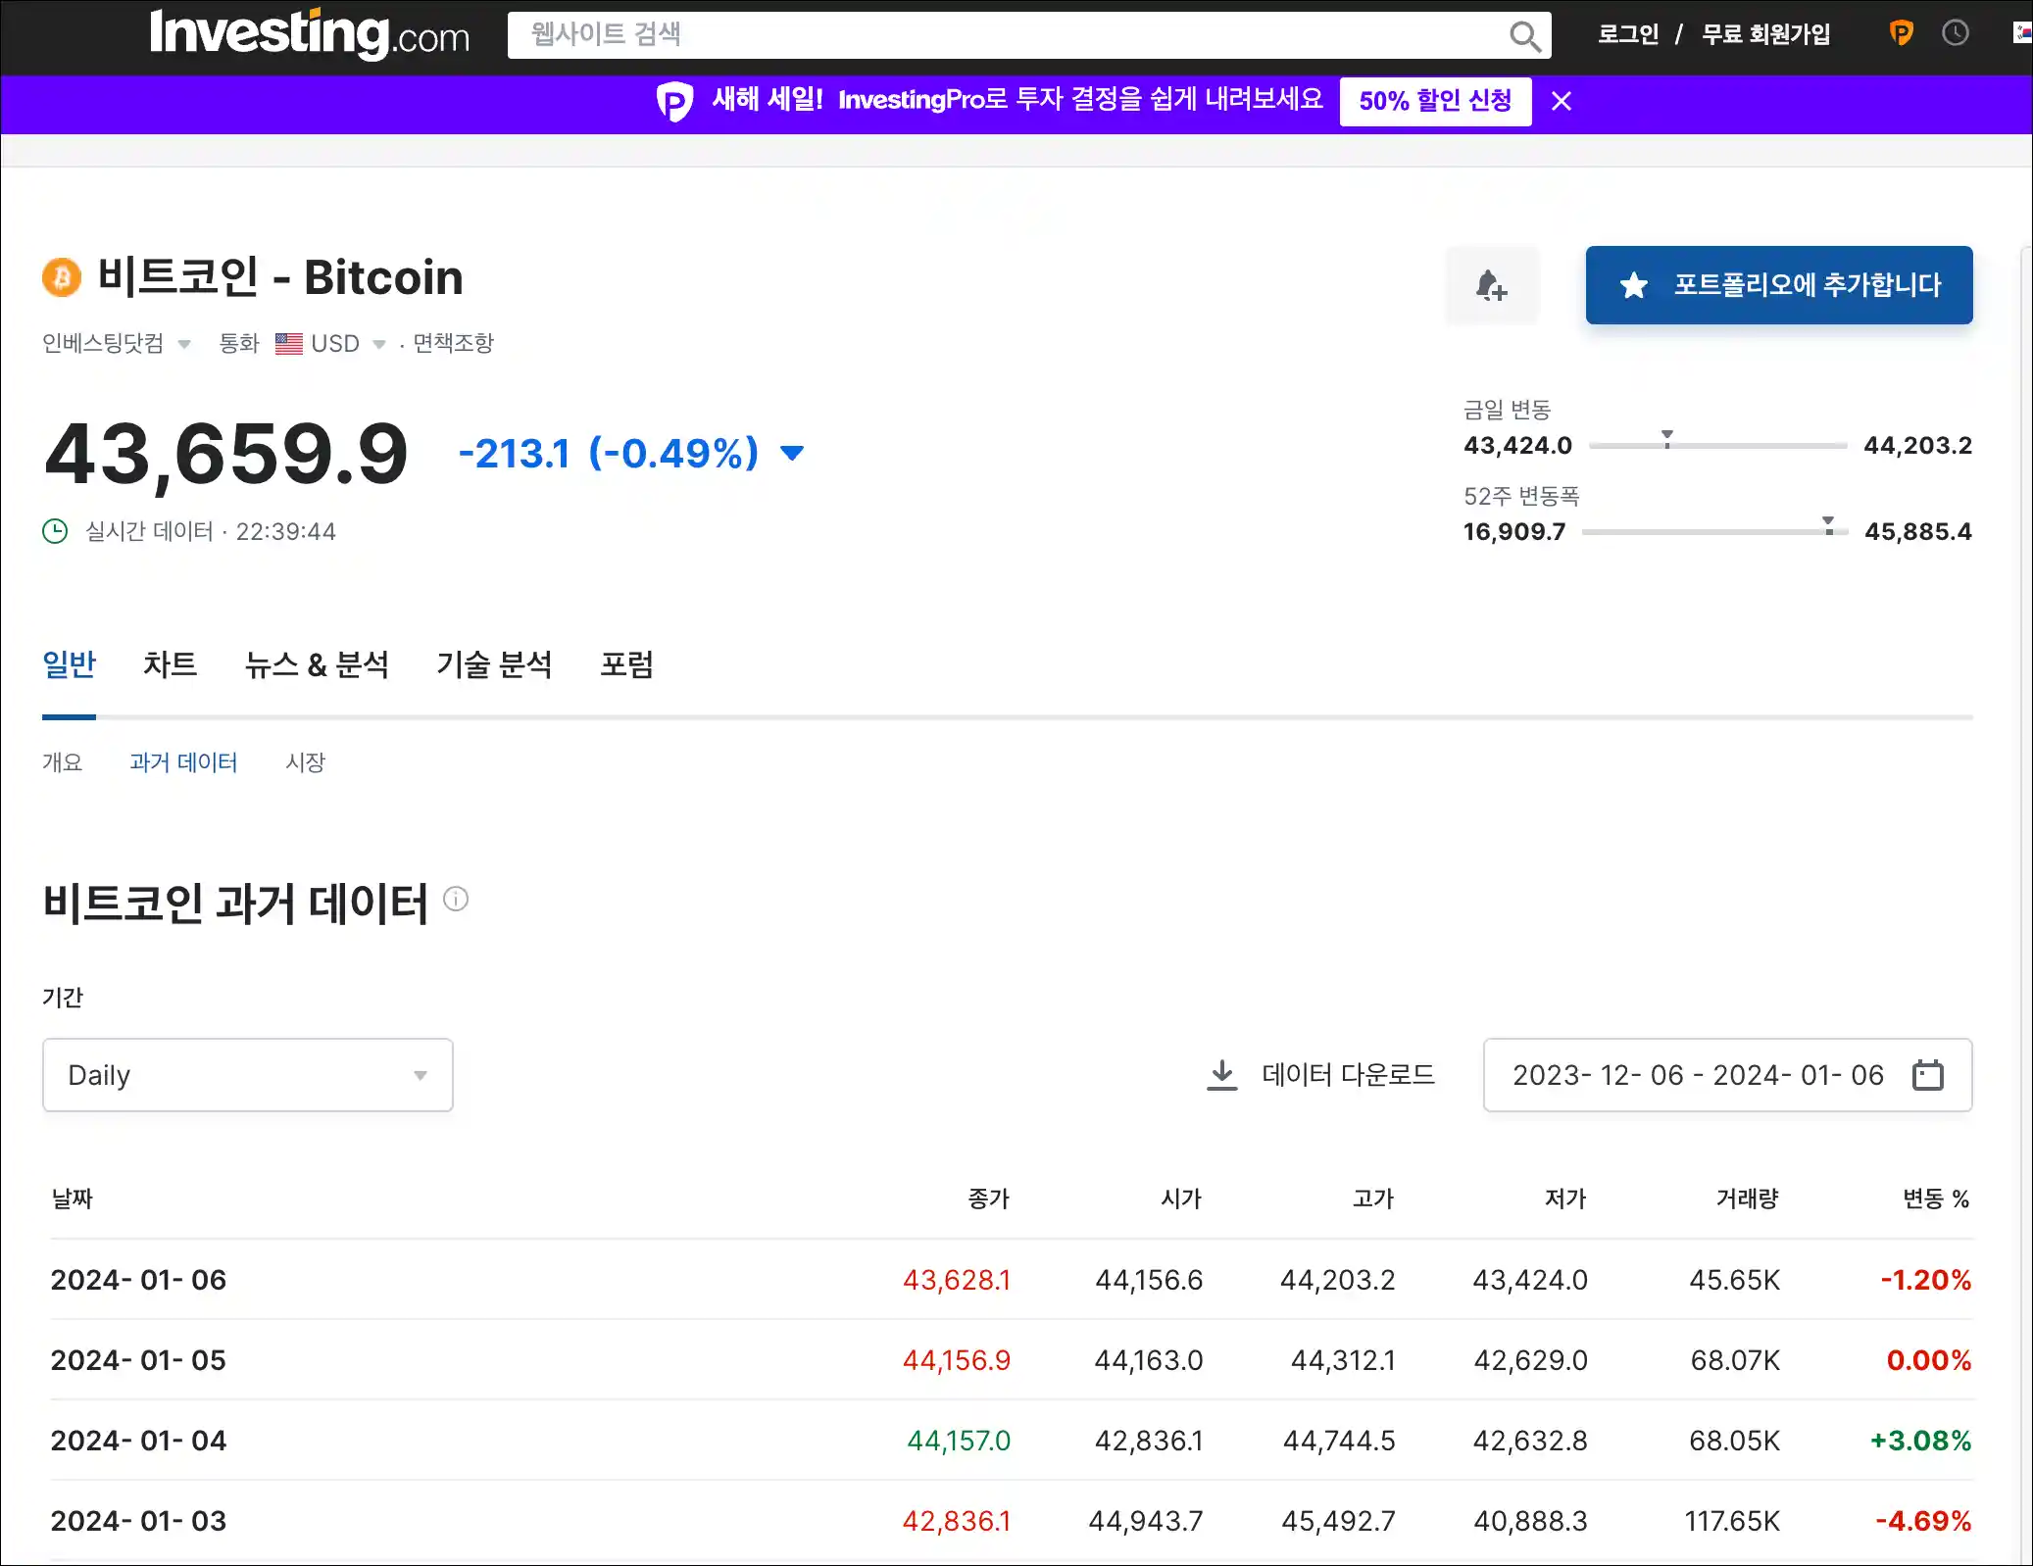Open the 개요 sub-tab
The image size is (2033, 1566).
coord(62,762)
